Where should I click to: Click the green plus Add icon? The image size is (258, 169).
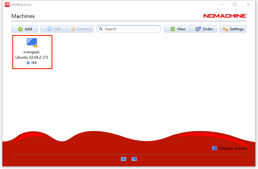tap(20, 29)
